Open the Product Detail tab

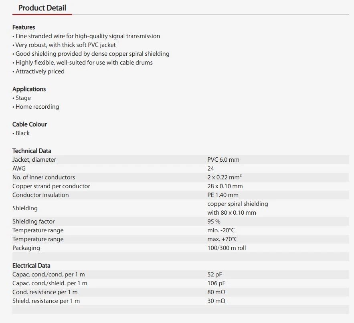click(42, 8)
